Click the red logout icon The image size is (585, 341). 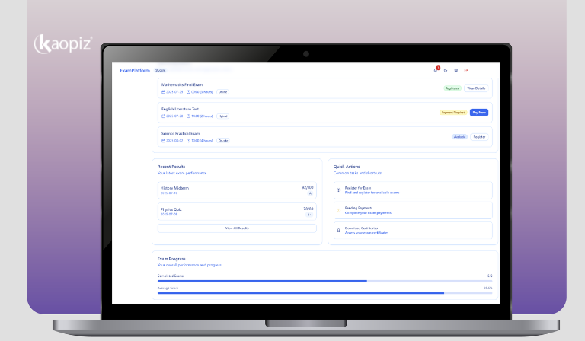tap(466, 70)
